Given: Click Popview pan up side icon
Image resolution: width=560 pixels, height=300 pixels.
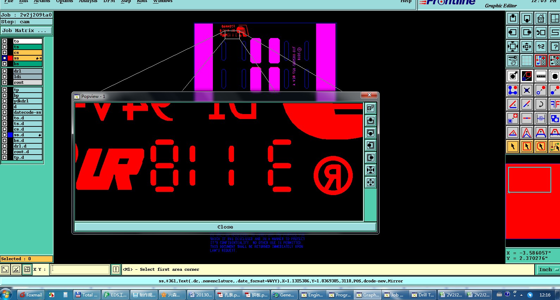Looking at the screenshot, I should pyautogui.click(x=370, y=121).
